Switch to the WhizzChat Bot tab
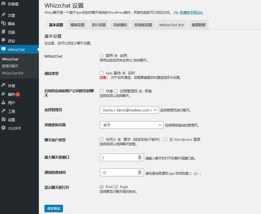 point(171,25)
